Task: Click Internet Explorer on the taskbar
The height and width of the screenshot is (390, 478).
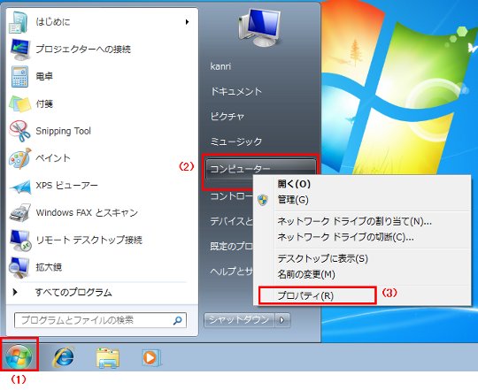Action: tap(64, 356)
